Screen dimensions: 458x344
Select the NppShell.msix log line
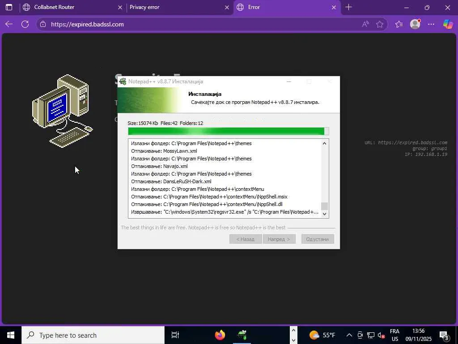[x=209, y=197]
